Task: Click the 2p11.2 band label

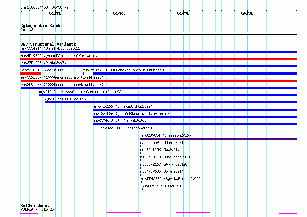Action: (27, 30)
